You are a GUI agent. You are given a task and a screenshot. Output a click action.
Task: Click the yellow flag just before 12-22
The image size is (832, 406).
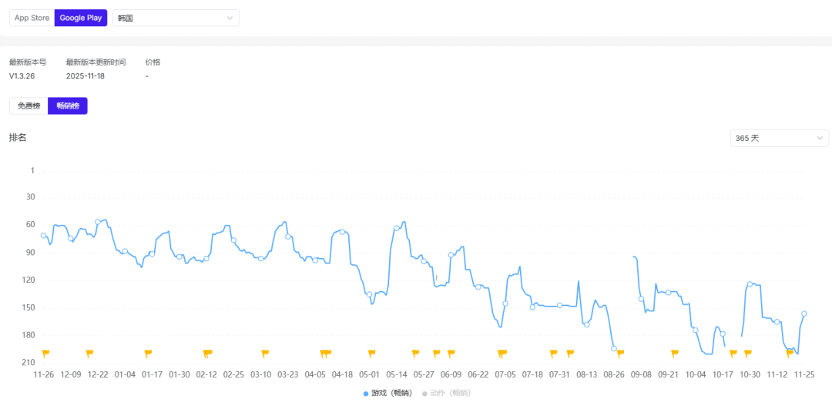89,353
